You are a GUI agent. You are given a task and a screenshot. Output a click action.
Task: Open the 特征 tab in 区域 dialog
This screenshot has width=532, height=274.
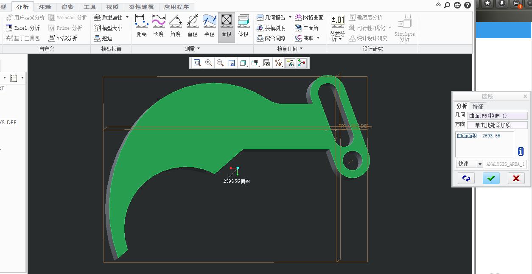click(478, 106)
